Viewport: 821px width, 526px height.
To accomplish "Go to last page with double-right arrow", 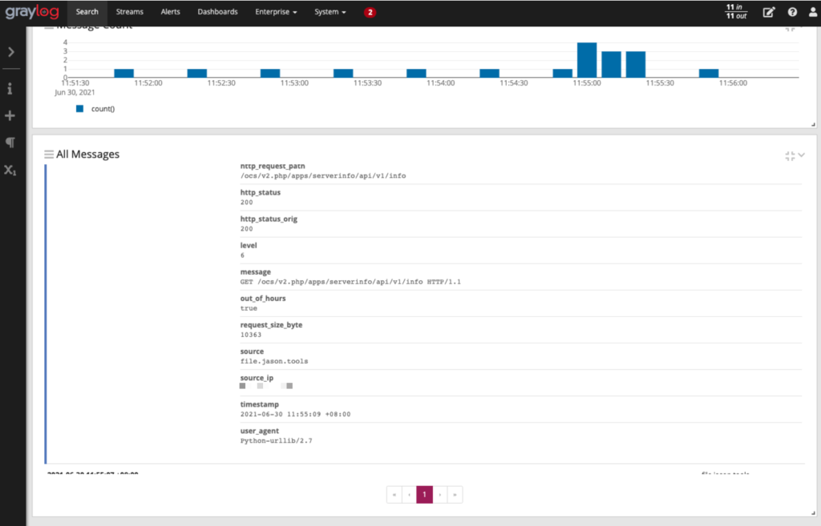I will pyautogui.click(x=455, y=495).
